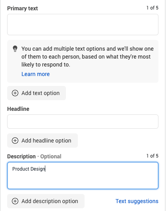This screenshot has width=166, height=211.
Task: Add another headline option
Action: [x=42, y=141]
